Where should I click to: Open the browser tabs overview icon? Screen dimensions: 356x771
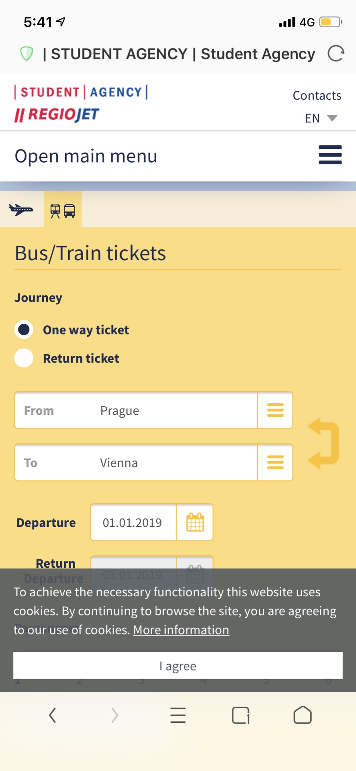point(240,715)
